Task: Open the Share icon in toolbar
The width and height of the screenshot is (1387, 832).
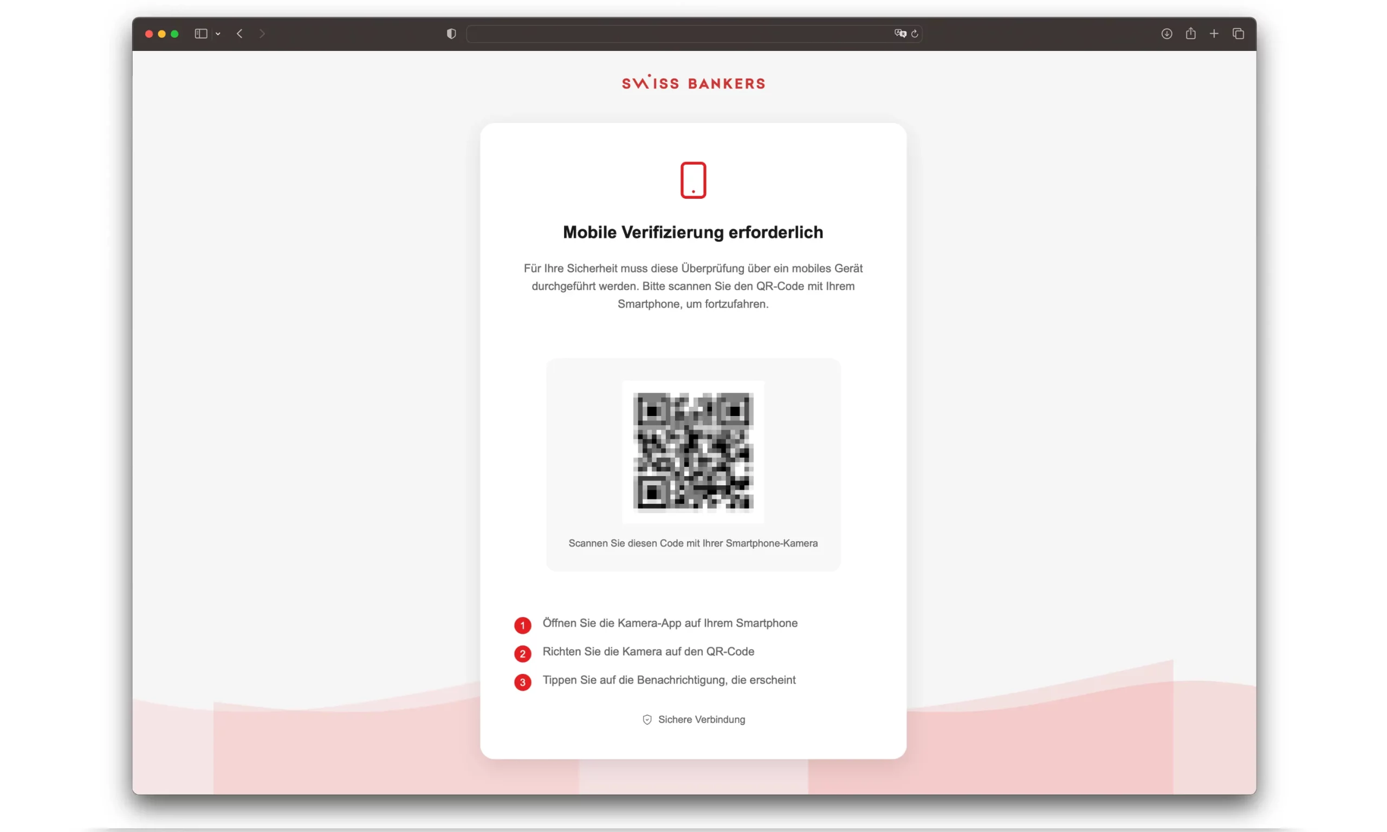Action: click(1191, 34)
